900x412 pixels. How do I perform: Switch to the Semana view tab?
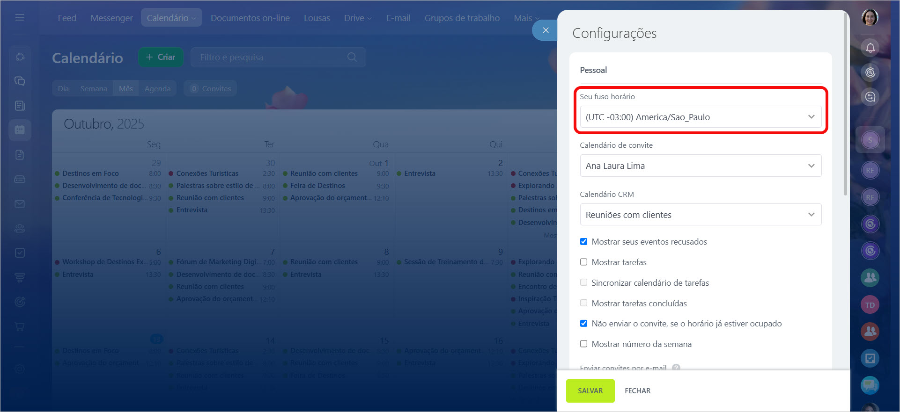(x=94, y=89)
